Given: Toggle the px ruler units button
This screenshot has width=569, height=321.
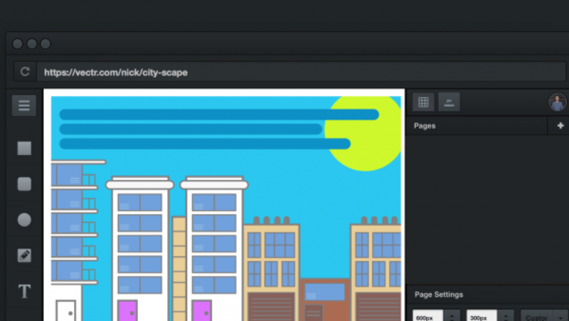Looking at the screenshot, I should tap(449, 102).
